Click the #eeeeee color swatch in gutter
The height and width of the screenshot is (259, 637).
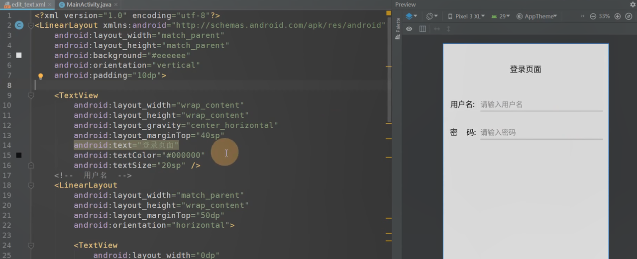click(x=19, y=55)
